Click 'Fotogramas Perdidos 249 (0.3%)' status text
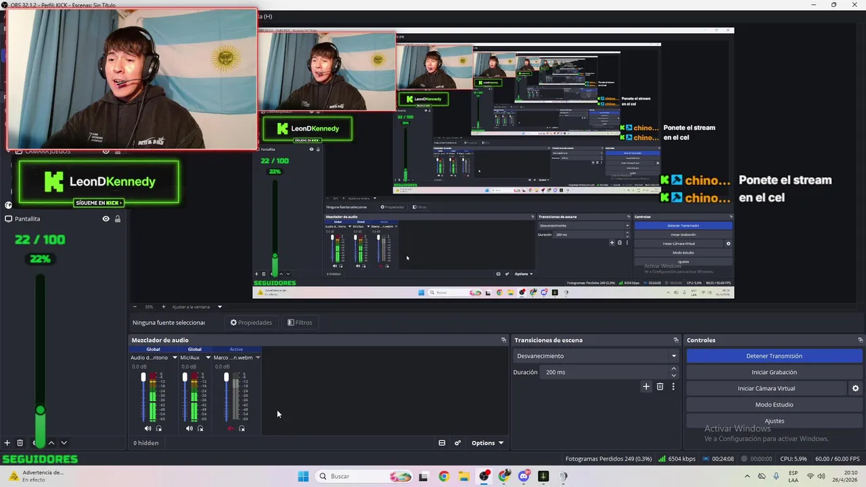The height and width of the screenshot is (487, 866). pos(609,459)
